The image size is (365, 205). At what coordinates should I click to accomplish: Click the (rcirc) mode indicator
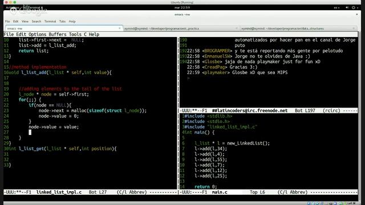[331, 110]
